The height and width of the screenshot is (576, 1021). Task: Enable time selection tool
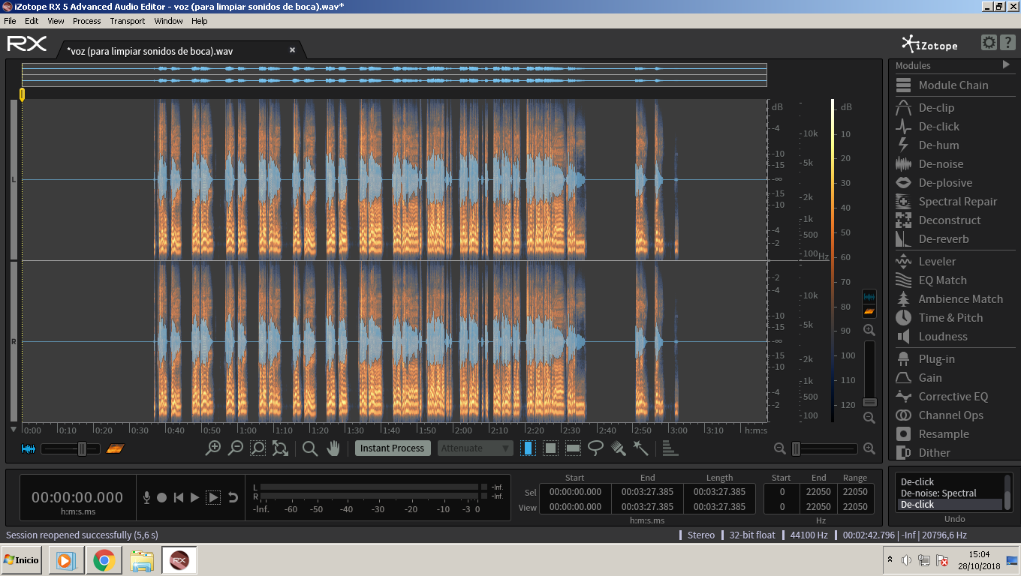point(528,448)
